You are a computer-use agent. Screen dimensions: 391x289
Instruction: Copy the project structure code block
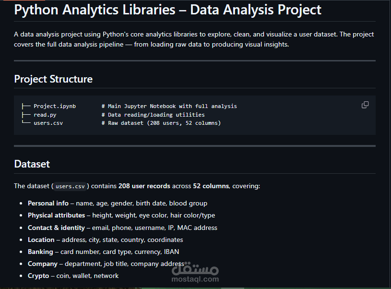365,105
